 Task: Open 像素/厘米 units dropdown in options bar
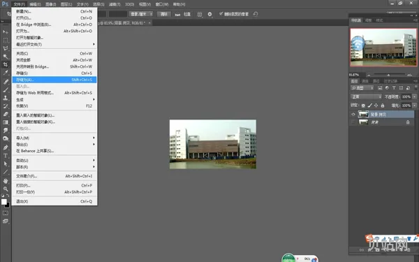(141, 14)
